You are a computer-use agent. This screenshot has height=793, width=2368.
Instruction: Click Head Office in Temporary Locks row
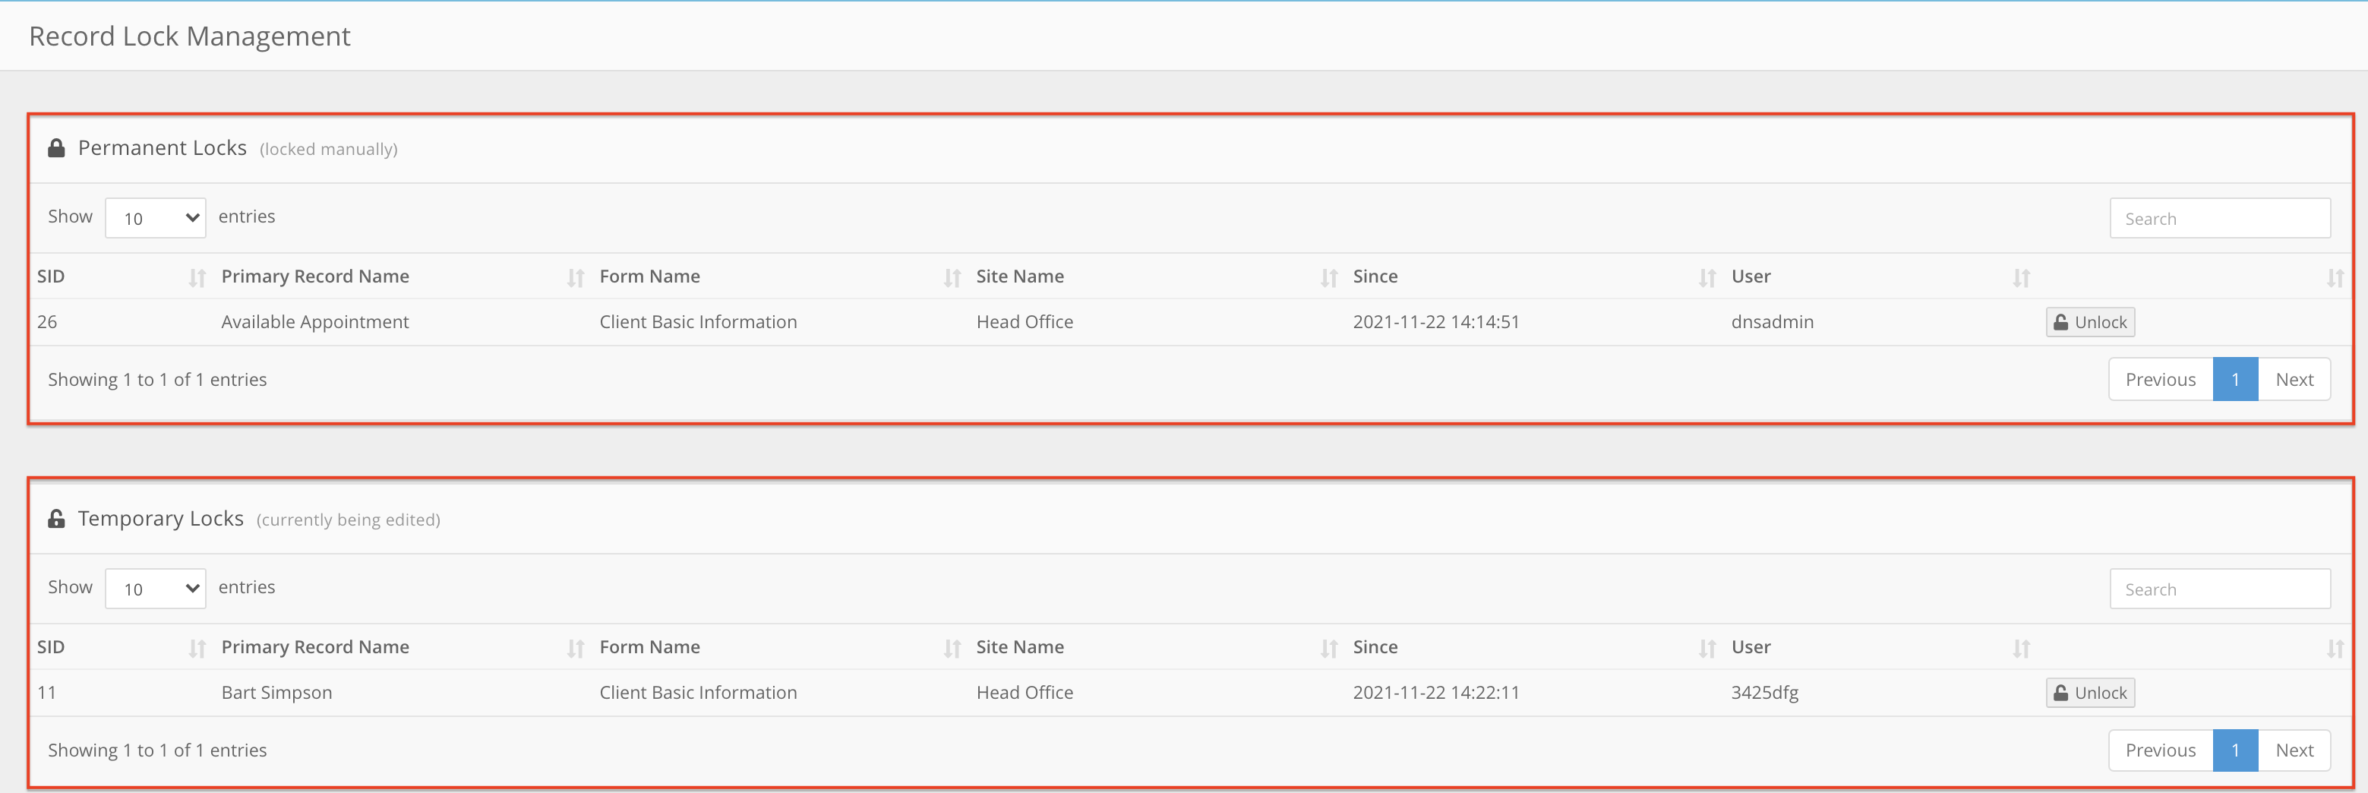click(1024, 693)
